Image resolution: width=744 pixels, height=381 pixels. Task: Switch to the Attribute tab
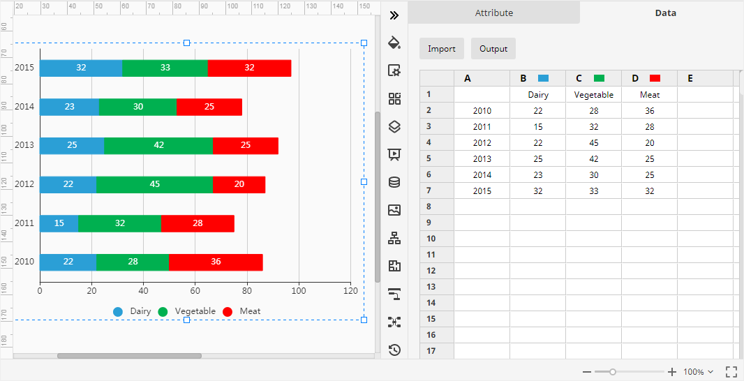point(494,13)
